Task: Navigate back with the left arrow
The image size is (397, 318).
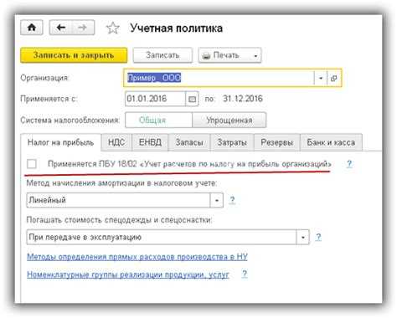Action: [x=61, y=28]
